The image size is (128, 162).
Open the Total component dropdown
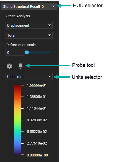coord(29,35)
